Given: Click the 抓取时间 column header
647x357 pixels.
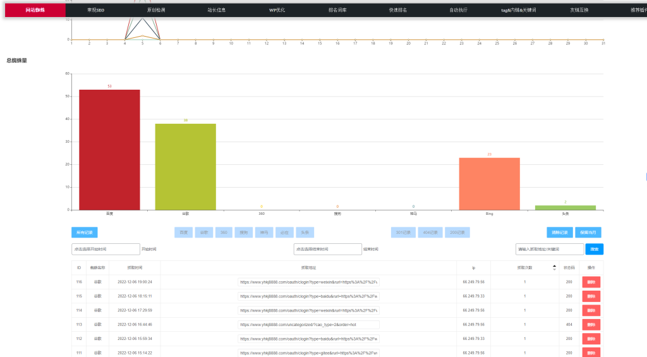Looking at the screenshot, I should (x=135, y=268).
